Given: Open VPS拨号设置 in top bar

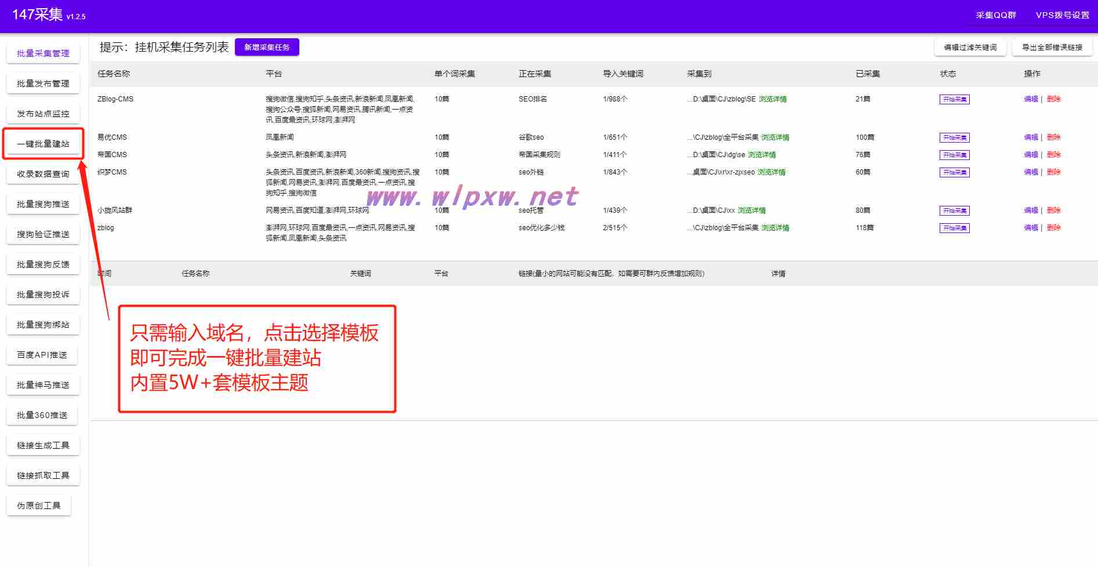Looking at the screenshot, I should tap(1063, 16).
